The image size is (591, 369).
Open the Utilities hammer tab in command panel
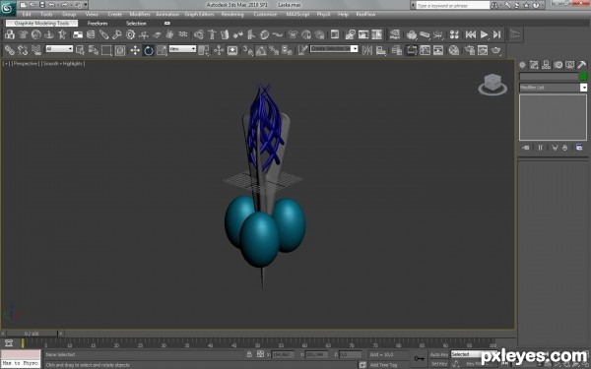(581, 65)
